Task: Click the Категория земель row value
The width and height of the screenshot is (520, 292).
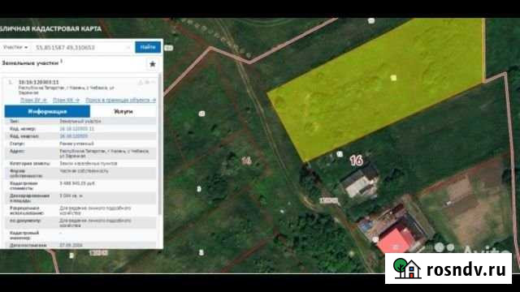Action: tap(89, 164)
